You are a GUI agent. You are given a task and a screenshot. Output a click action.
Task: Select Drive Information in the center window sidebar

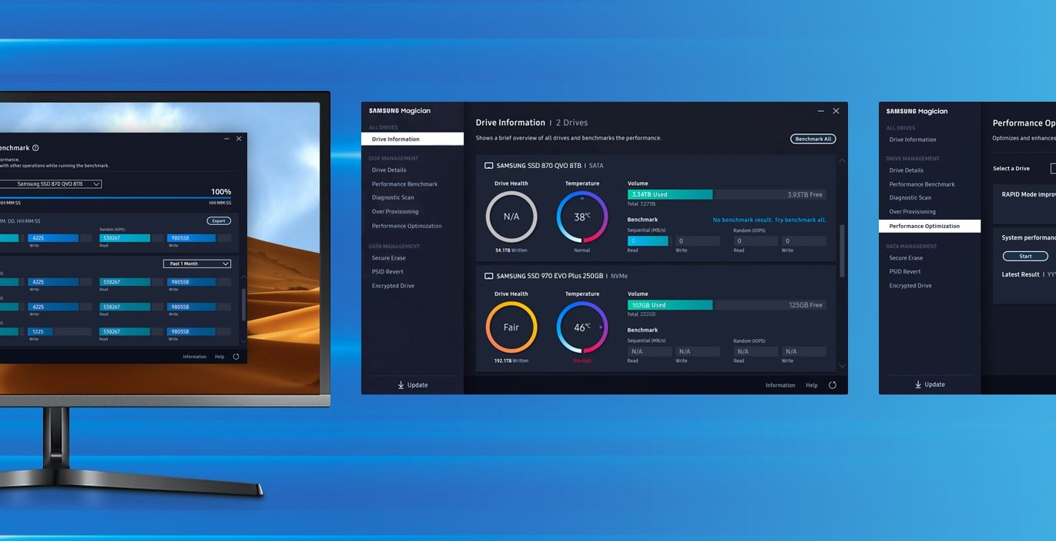pyautogui.click(x=412, y=139)
